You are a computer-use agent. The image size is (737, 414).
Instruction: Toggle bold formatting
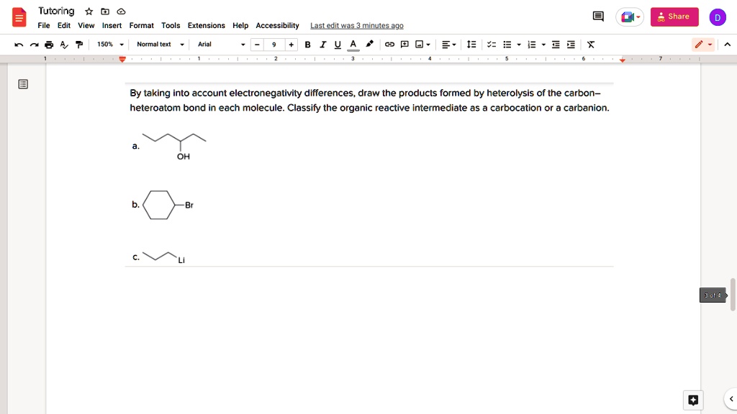coord(307,44)
